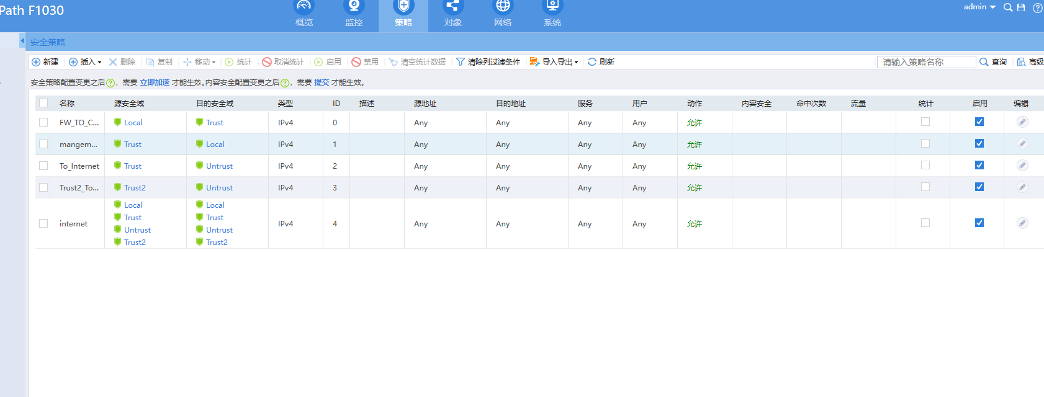The width and height of the screenshot is (1044, 397).
Task: Select the To_Internet policy row checkbox
Action: click(43, 166)
